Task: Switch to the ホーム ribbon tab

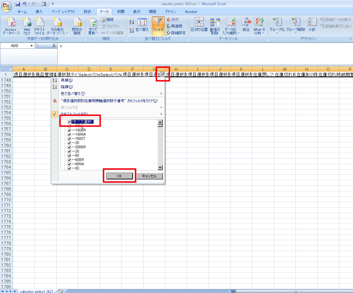Action: [22, 12]
